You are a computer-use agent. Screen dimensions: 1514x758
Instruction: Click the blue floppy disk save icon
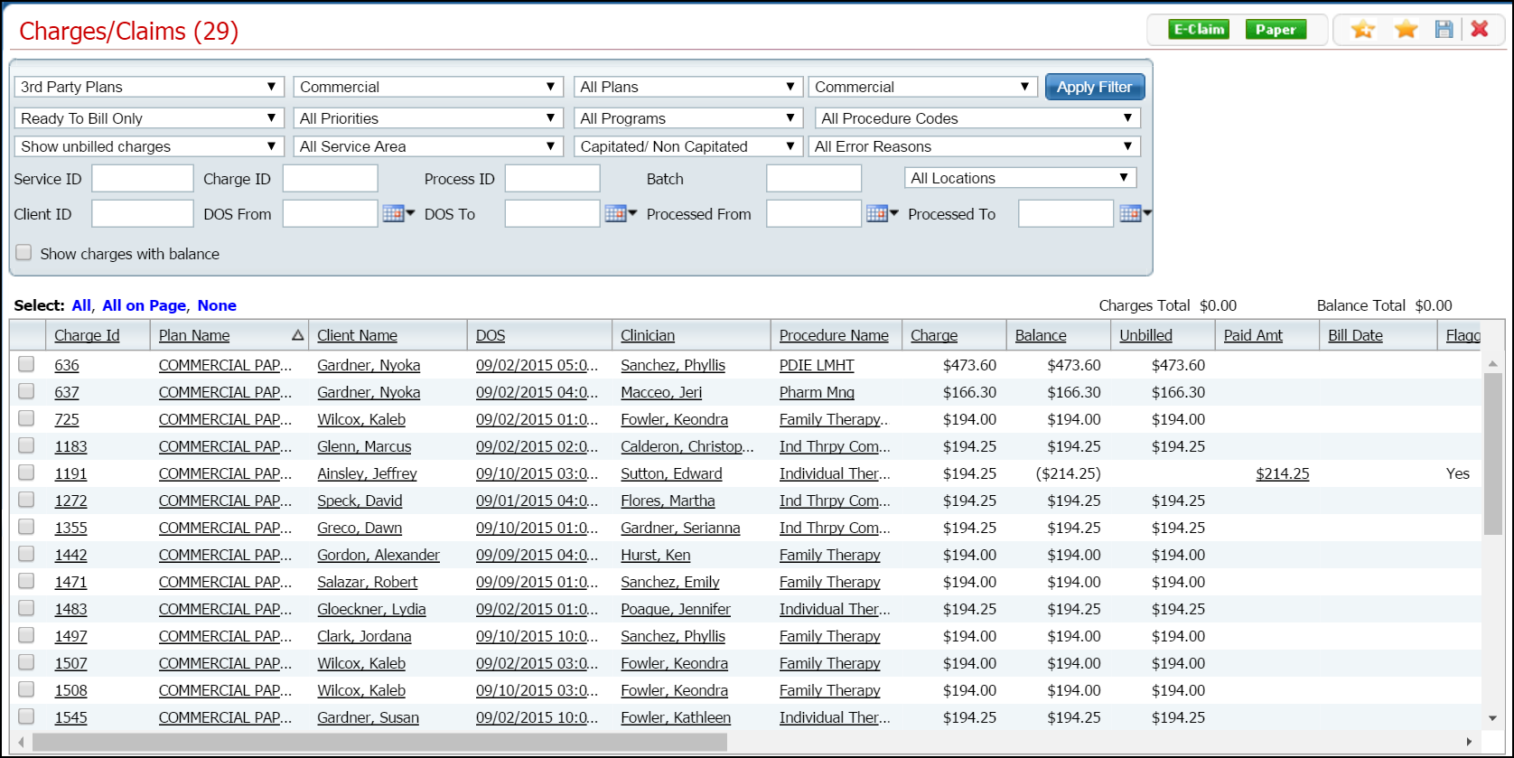[1444, 30]
